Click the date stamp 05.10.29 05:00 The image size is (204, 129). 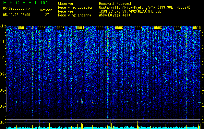click(17, 15)
